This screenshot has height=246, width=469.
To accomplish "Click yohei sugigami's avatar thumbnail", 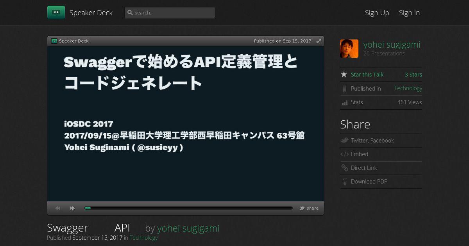I will [x=349, y=48].
